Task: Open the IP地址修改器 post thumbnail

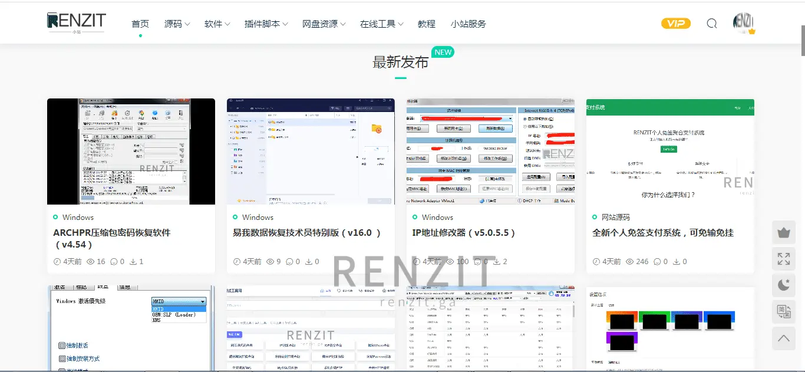Action: (490, 152)
